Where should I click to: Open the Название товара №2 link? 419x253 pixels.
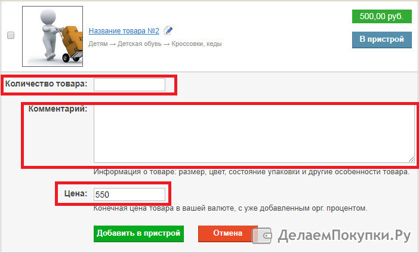click(124, 31)
